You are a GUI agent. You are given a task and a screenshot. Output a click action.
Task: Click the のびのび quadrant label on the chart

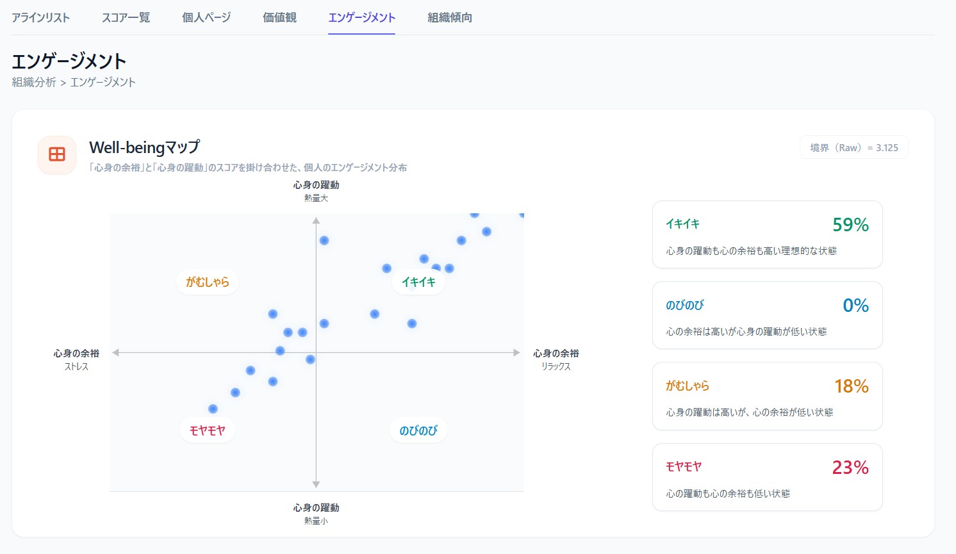point(418,430)
